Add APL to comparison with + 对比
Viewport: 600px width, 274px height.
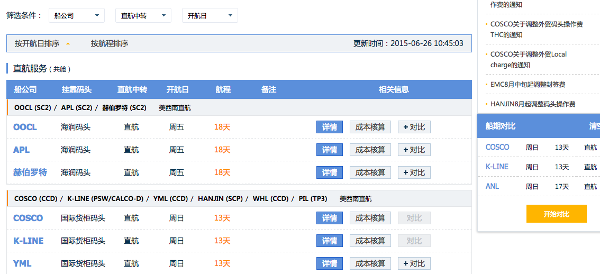point(414,150)
